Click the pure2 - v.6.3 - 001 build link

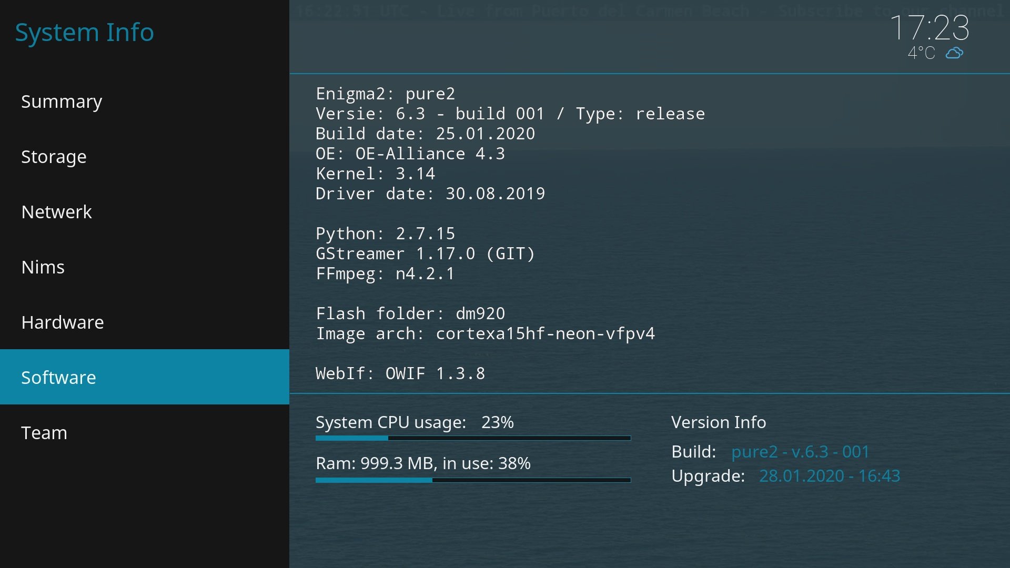[800, 452]
